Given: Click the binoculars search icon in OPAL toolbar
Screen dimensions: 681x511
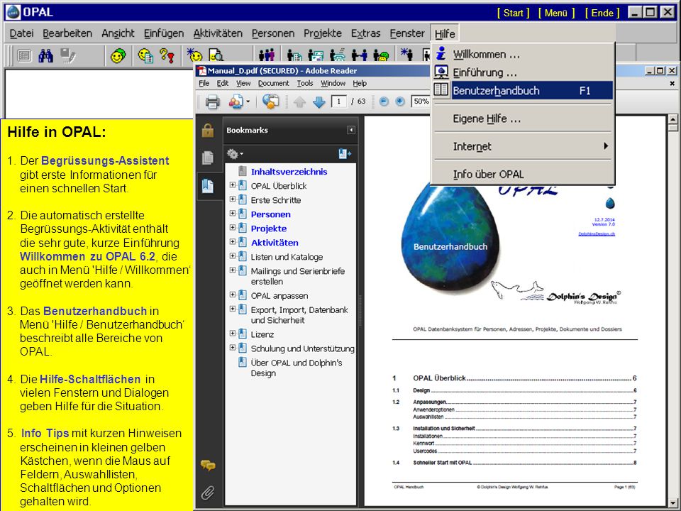Looking at the screenshot, I should coord(45,55).
